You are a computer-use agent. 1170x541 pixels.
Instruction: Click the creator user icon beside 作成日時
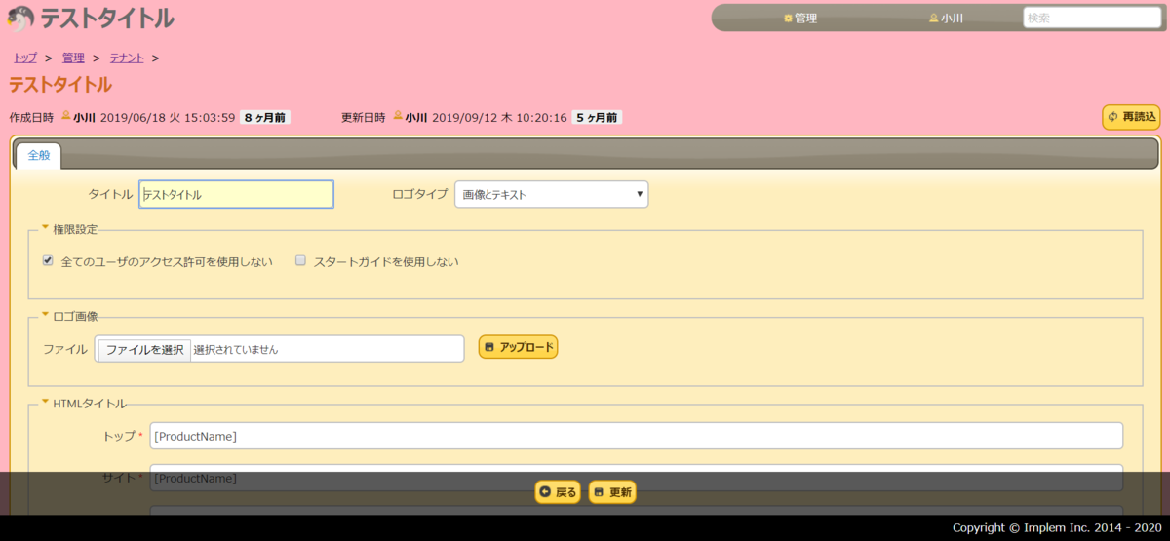click(66, 116)
